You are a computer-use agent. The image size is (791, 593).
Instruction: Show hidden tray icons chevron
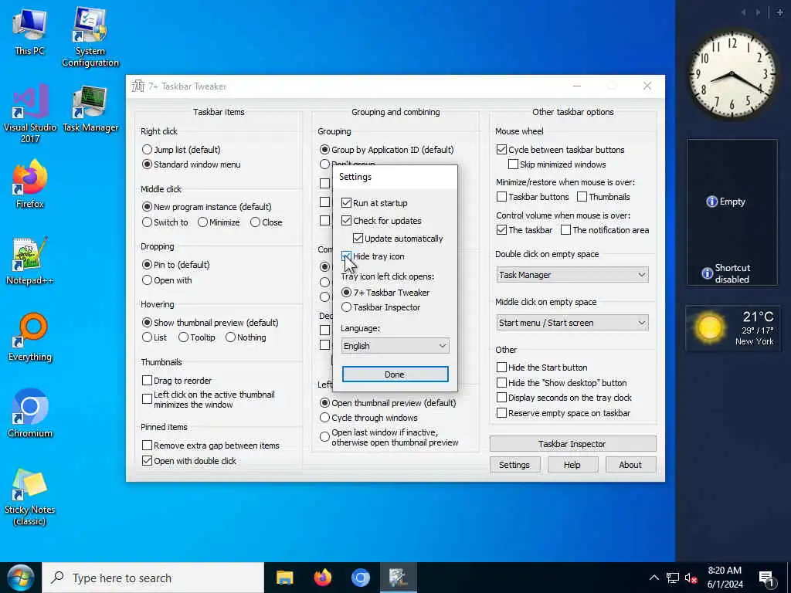tap(654, 578)
